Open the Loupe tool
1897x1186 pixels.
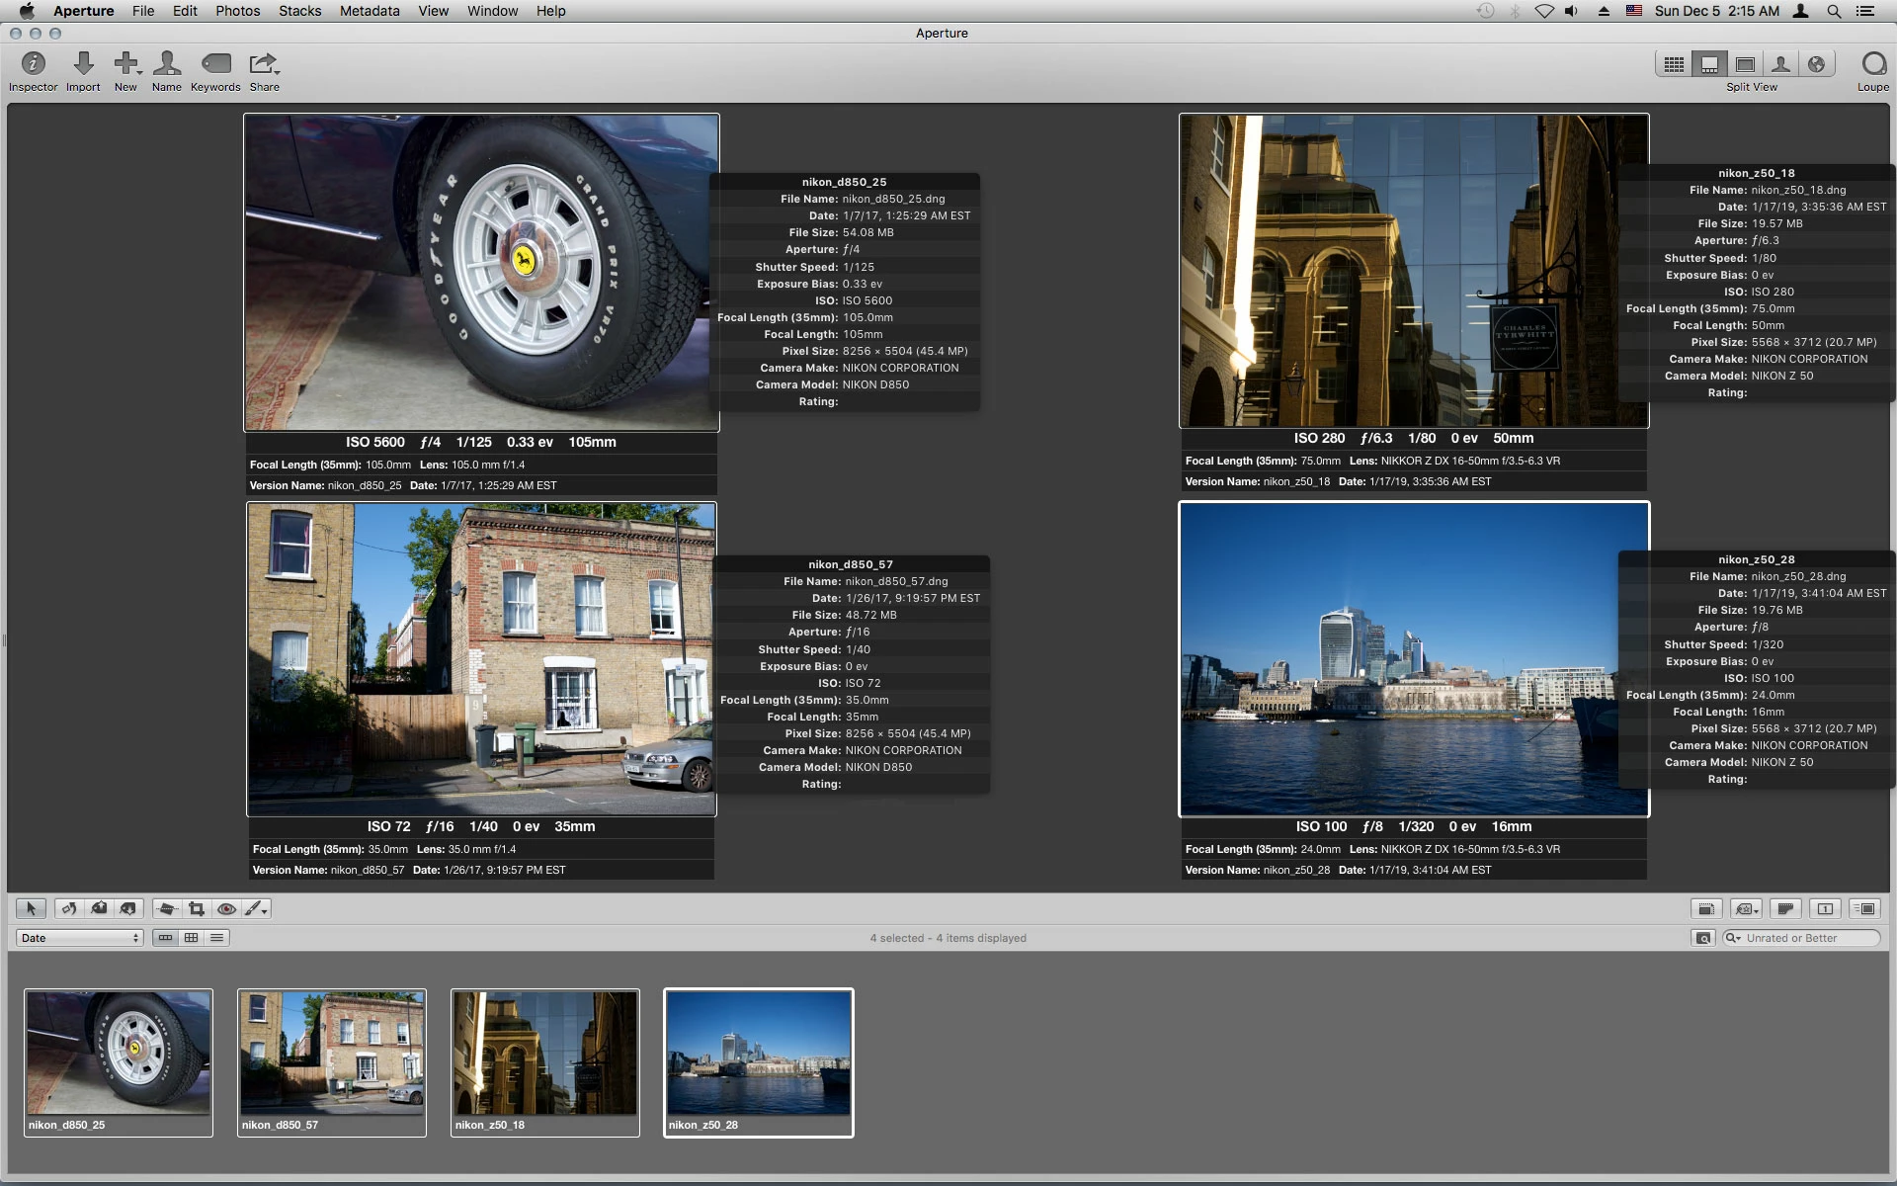tap(1872, 65)
